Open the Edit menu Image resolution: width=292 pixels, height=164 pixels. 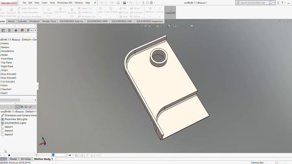30,3
